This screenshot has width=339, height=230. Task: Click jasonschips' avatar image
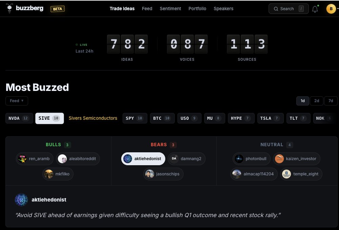(150, 174)
